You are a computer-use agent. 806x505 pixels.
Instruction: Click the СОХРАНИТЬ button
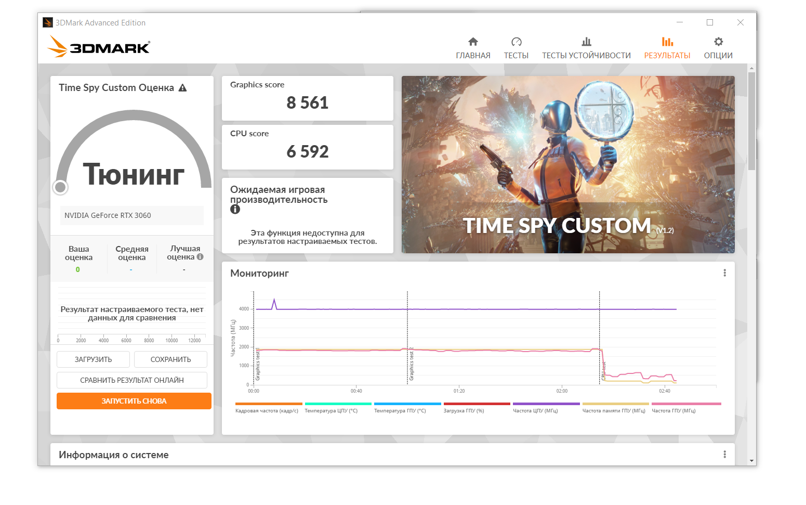[170, 359]
